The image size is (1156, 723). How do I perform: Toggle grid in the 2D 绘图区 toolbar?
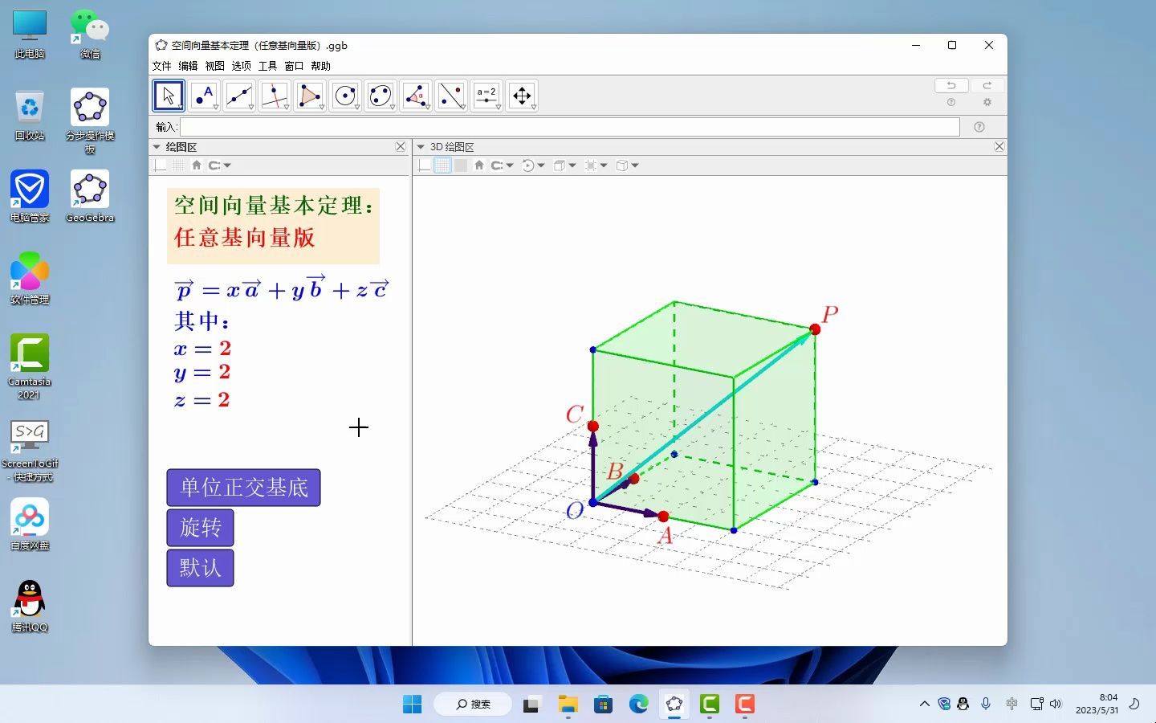pos(178,165)
